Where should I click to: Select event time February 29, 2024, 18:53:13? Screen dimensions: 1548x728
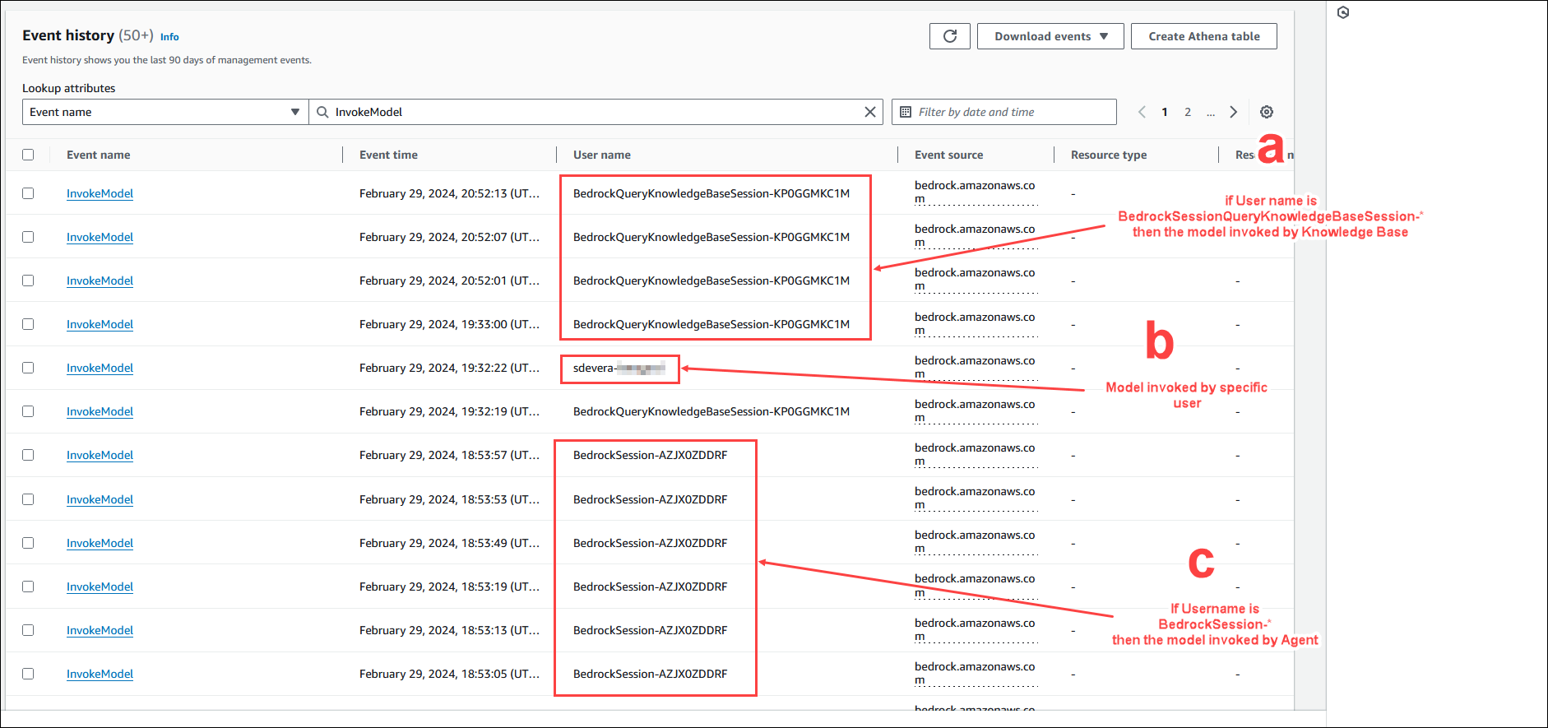[450, 630]
